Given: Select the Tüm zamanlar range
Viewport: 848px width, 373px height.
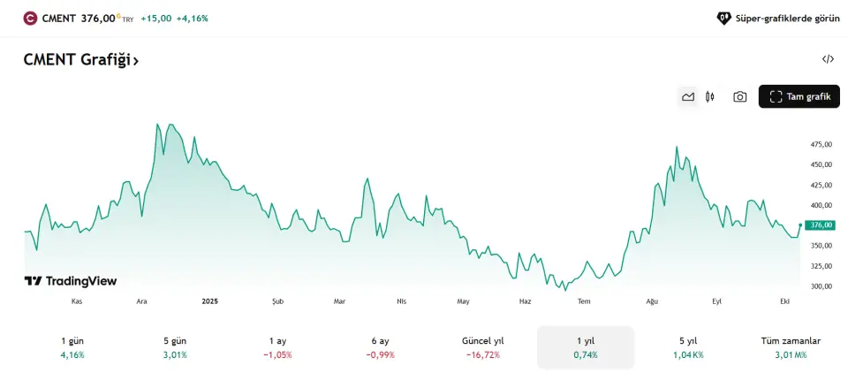Looking at the screenshot, I should 791,347.
